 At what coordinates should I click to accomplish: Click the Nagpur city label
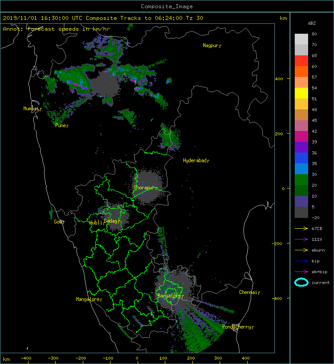click(211, 45)
